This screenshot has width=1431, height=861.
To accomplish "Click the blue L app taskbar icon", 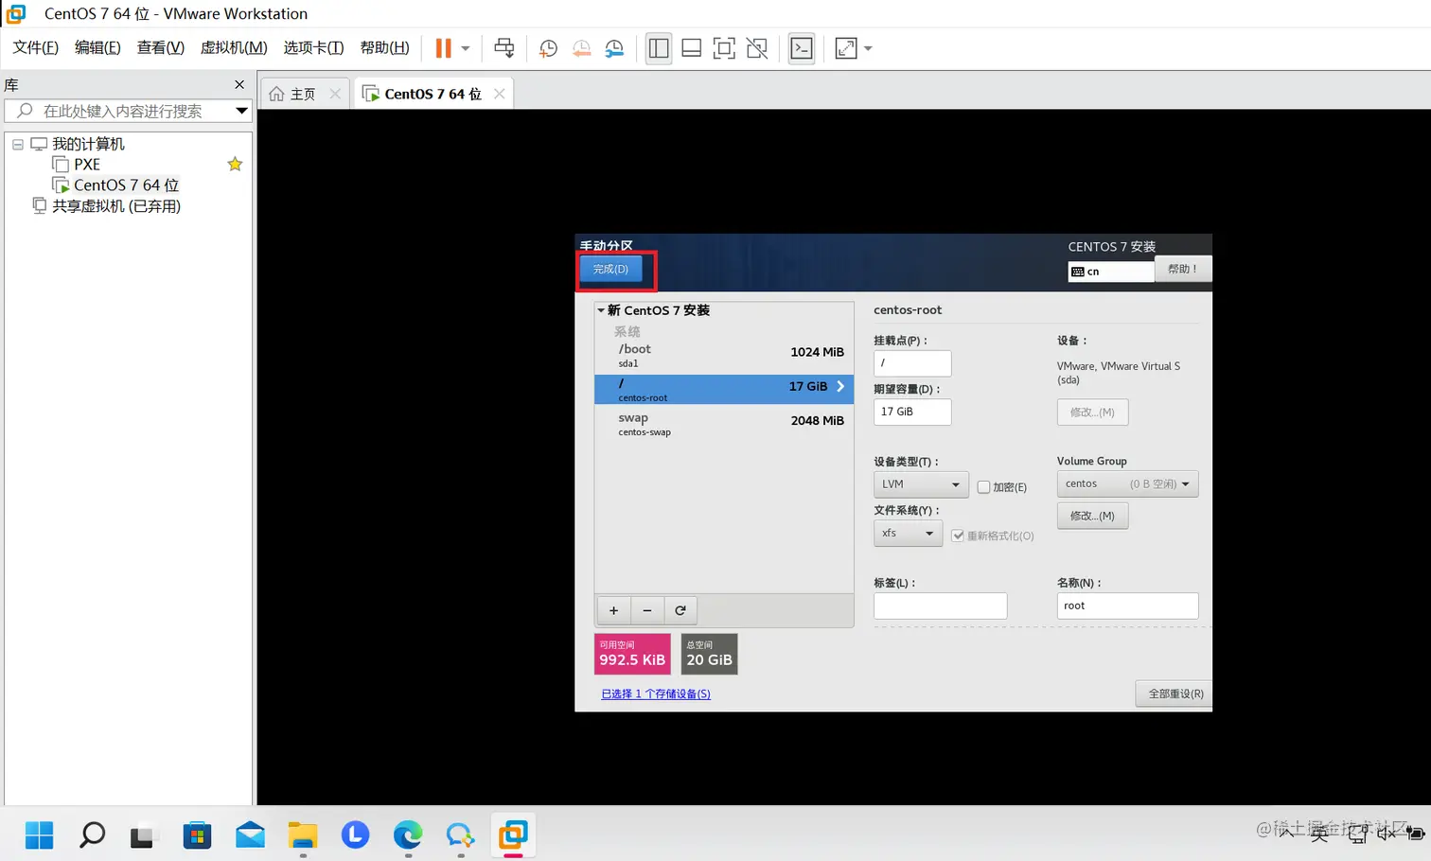I will click(355, 835).
